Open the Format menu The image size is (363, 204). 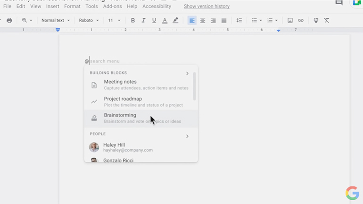coord(72,6)
